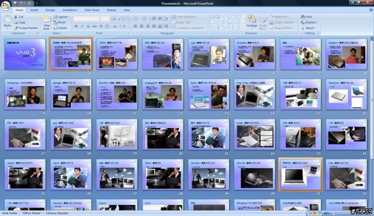Click the vertical scrollbar of slide sorter
The height and width of the screenshot is (216, 374).
pos(372,100)
